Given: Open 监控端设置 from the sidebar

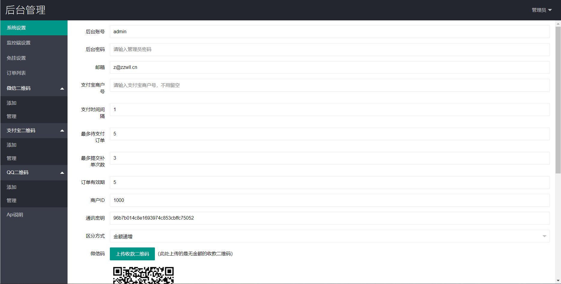Looking at the screenshot, I should (x=34, y=43).
